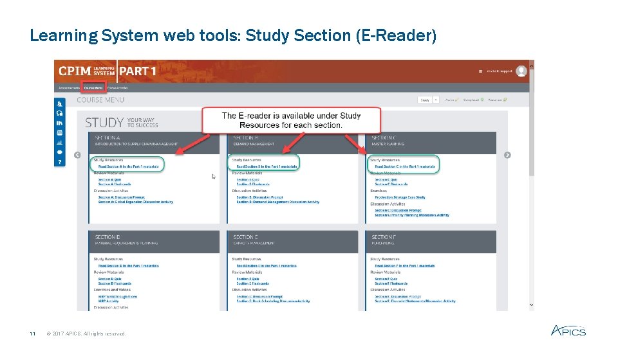Open Section F: Discussion Prompt
618x347 pixels.
coord(398,297)
